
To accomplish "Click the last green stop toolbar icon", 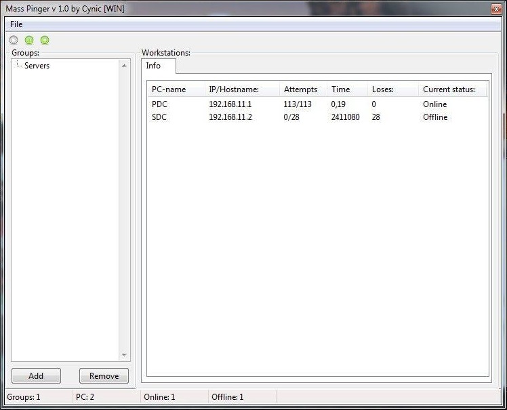I will point(45,40).
